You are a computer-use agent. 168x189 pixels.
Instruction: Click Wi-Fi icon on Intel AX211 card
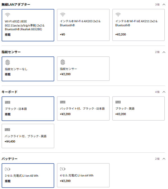118,15
